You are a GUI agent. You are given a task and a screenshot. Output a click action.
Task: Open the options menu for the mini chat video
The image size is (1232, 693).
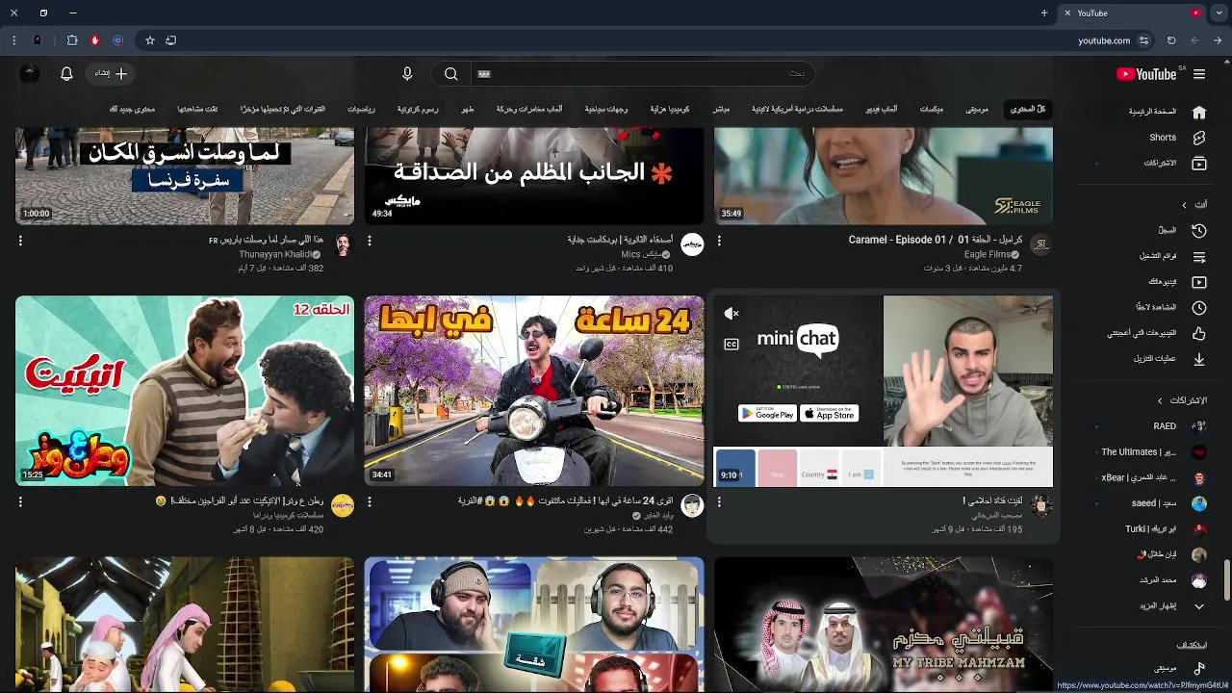click(719, 501)
